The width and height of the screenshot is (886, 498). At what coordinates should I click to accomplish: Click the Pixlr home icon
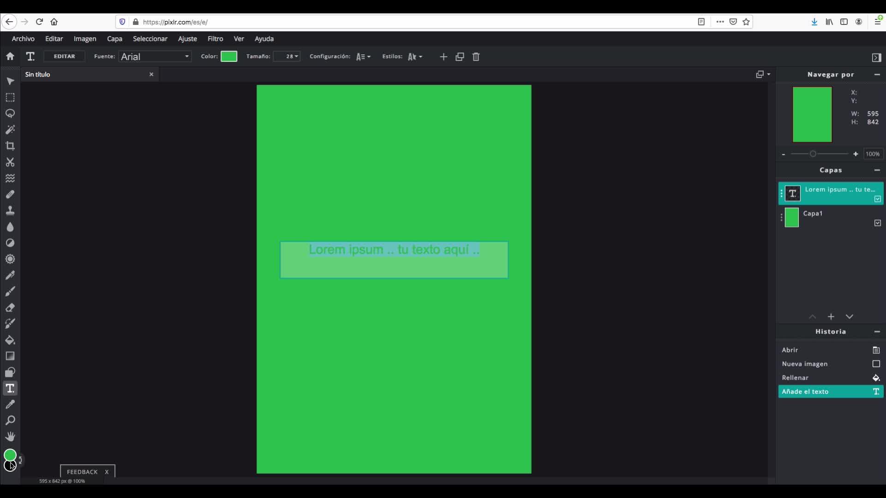point(10,56)
